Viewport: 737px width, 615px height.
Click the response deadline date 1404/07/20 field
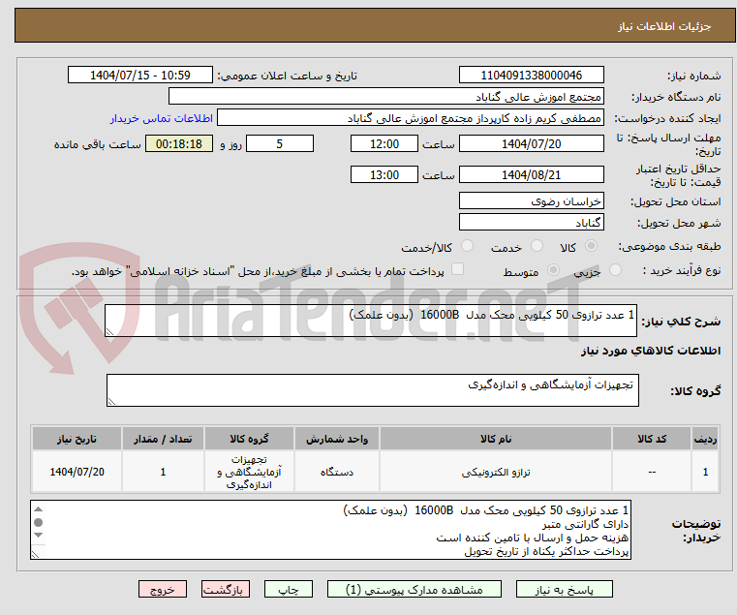pos(531,144)
